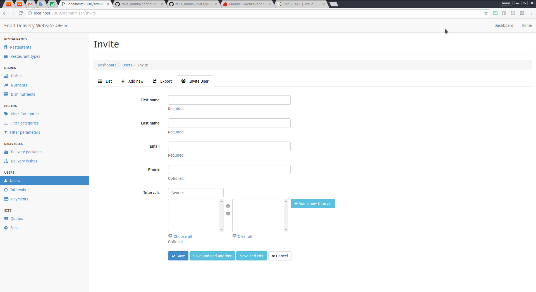Click the Users person icon in sidebar
Viewport: 536px width, 292px height.
[6, 181]
